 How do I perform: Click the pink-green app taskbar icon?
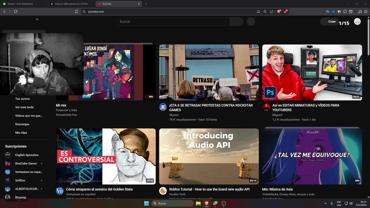coord(215,203)
